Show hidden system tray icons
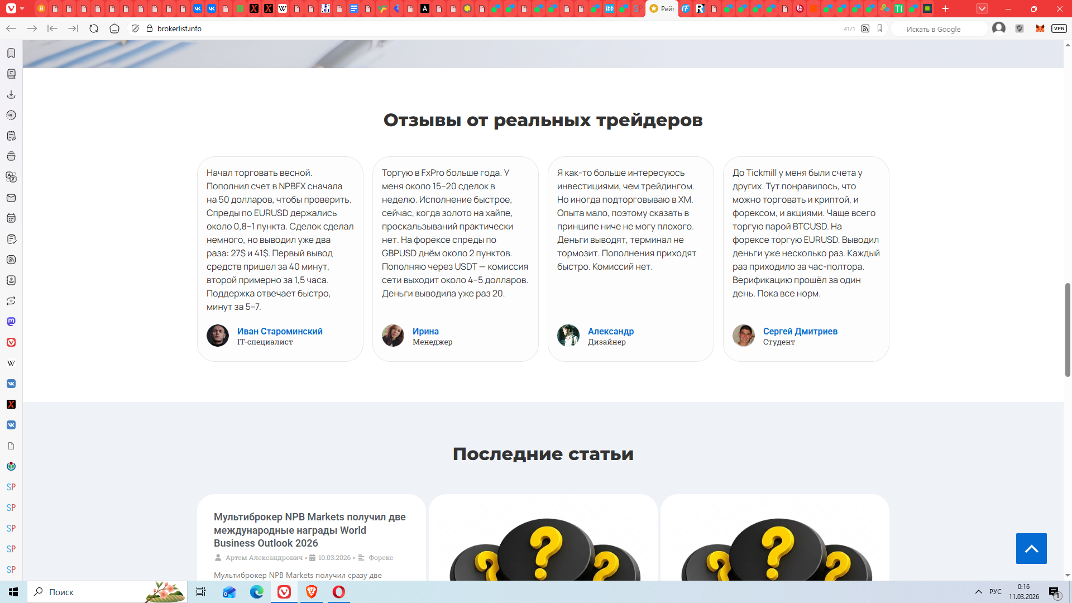The height and width of the screenshot is (603, 1072). click(978, 592)
